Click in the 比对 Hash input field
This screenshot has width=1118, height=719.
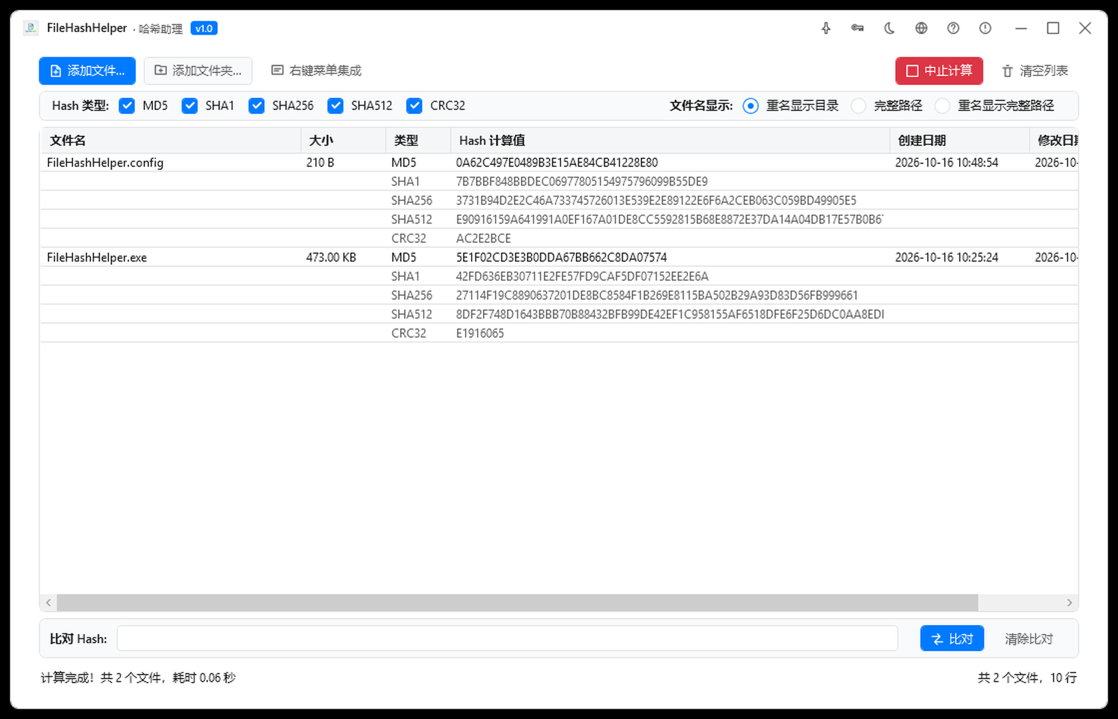point(508,638)
